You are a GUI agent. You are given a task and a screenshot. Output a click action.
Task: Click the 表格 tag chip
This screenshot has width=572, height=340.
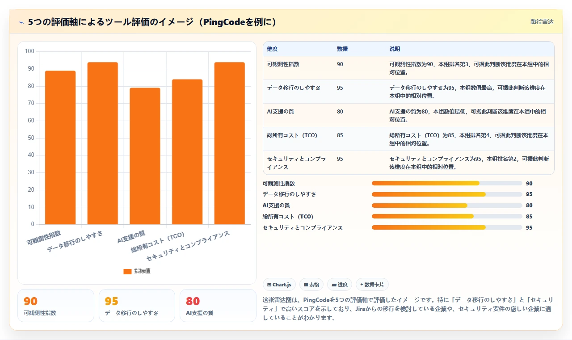coord(311,285)
